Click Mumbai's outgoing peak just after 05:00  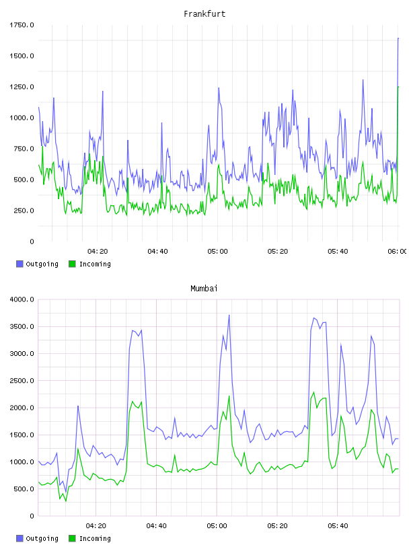(x=229, y=315)
